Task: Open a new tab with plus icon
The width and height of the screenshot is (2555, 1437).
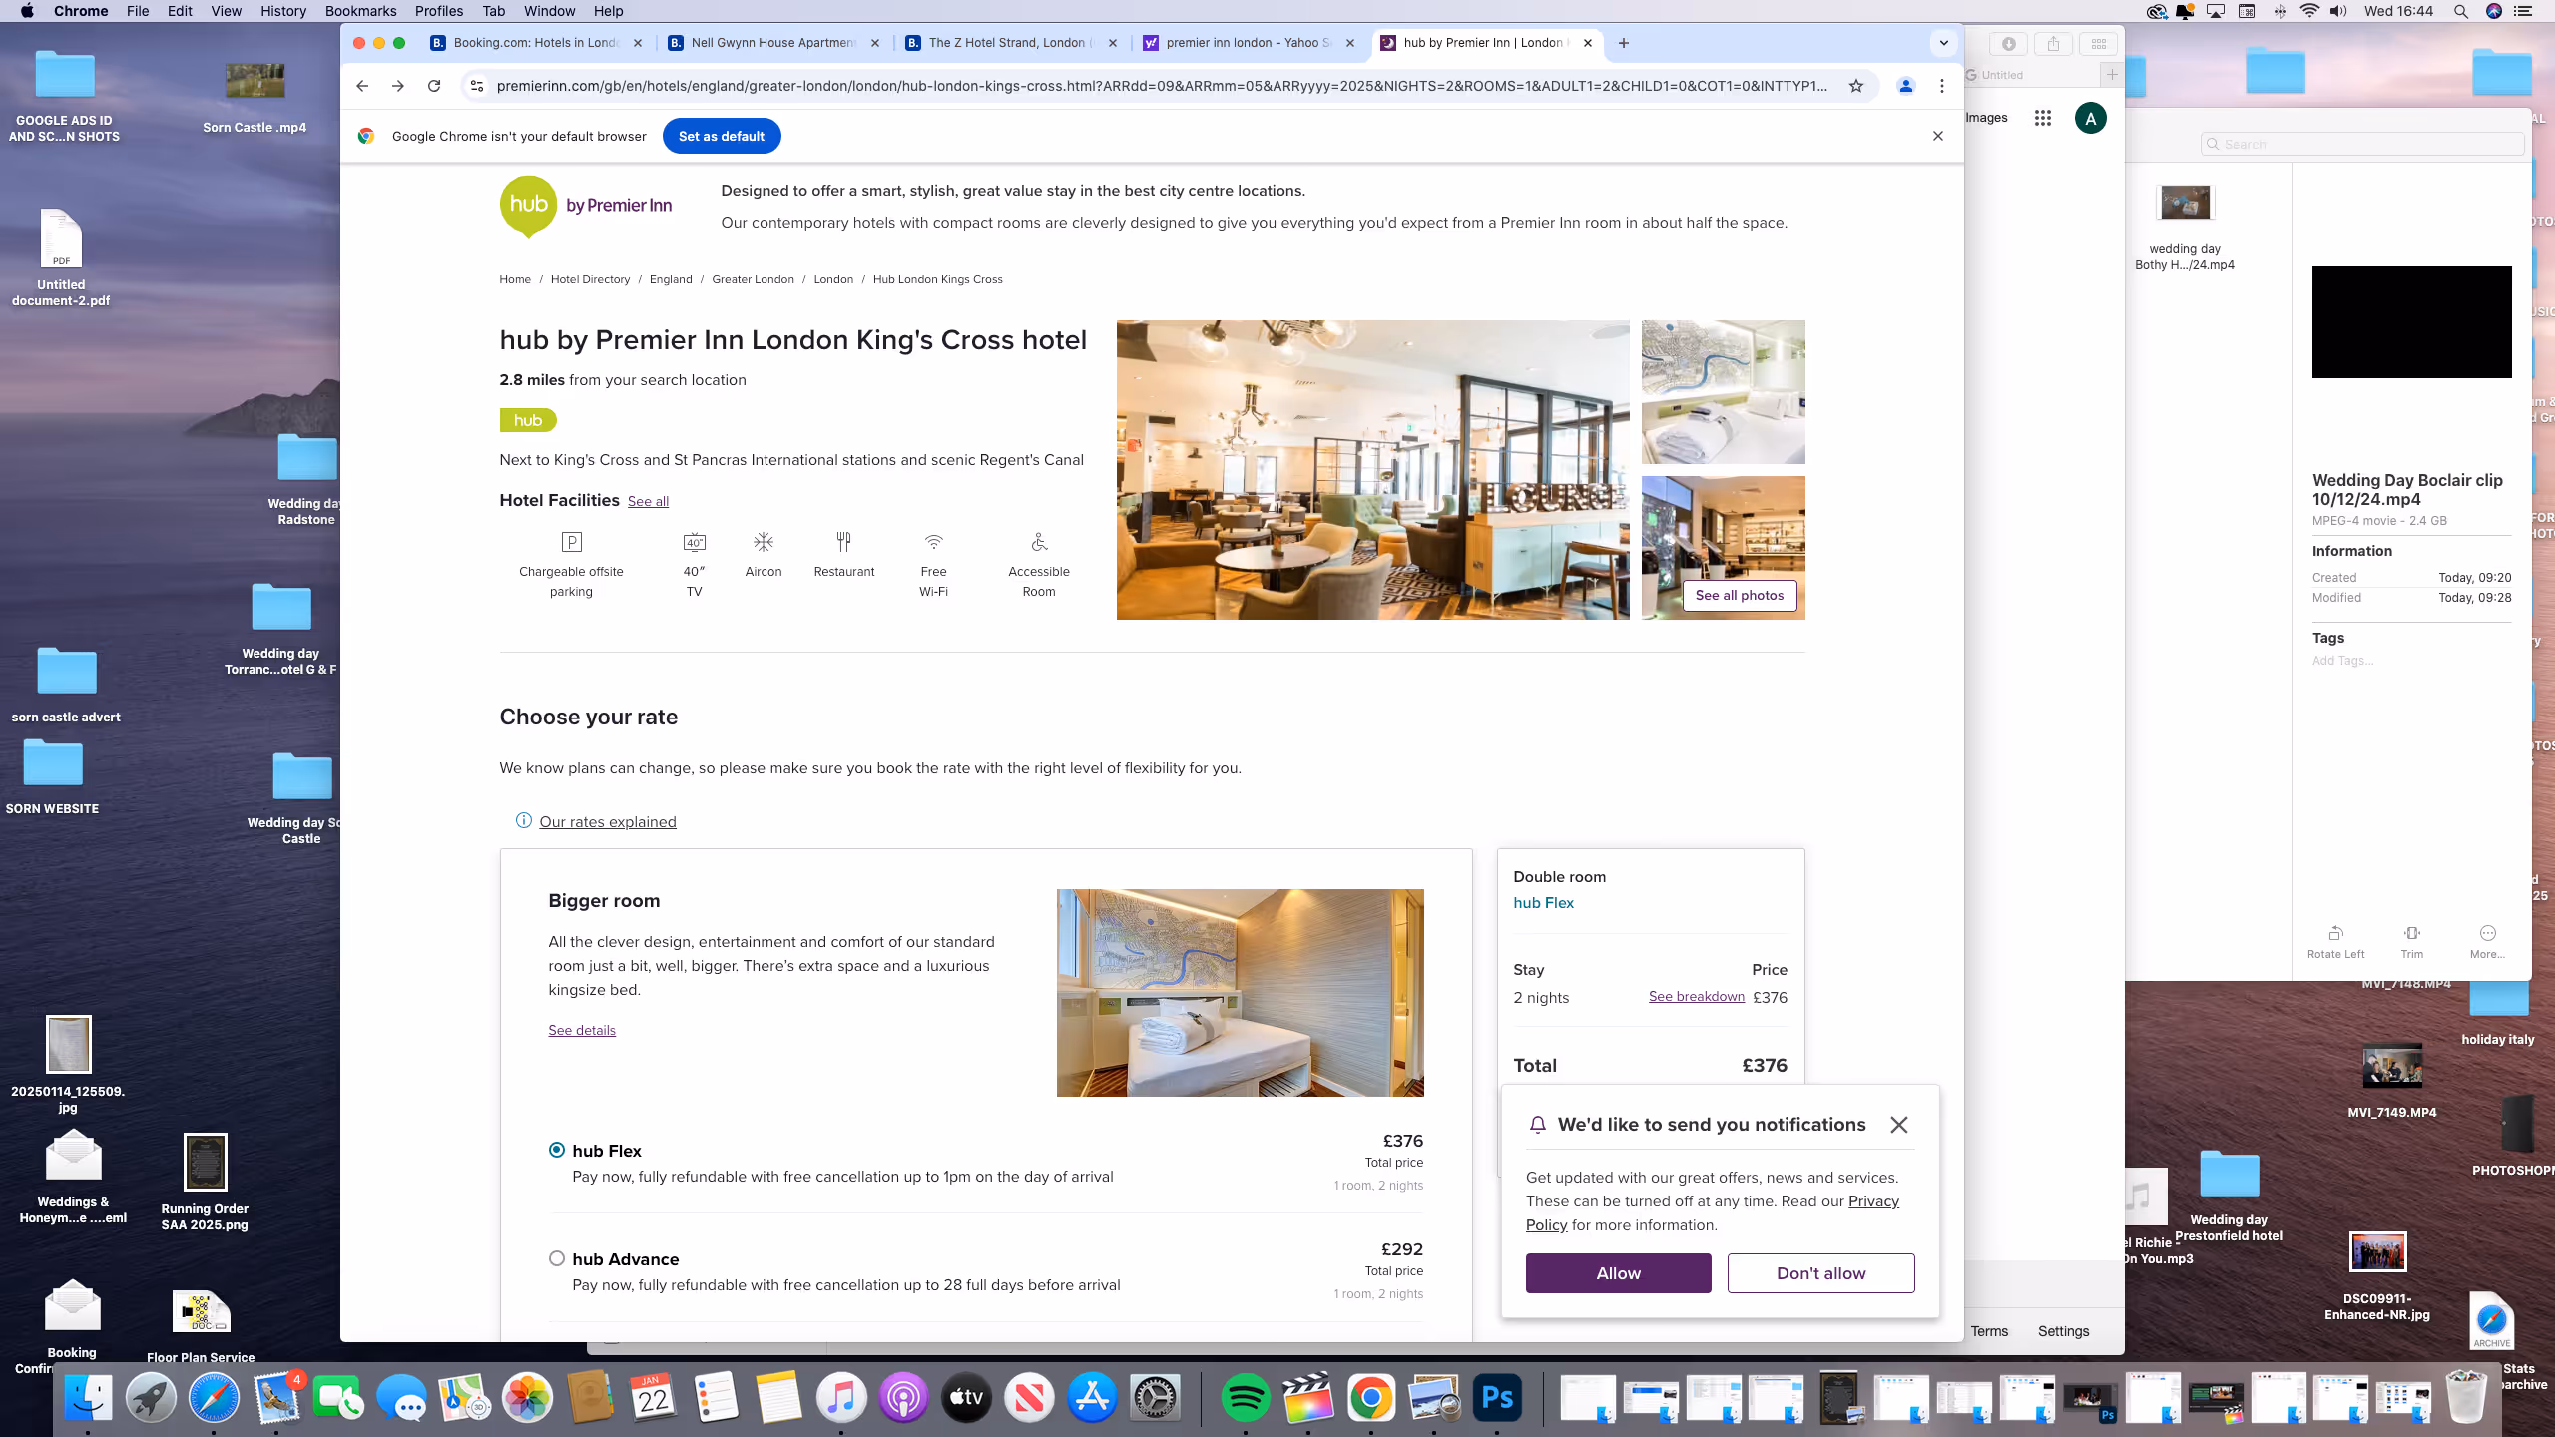Action: click(x=1624, y=43)
